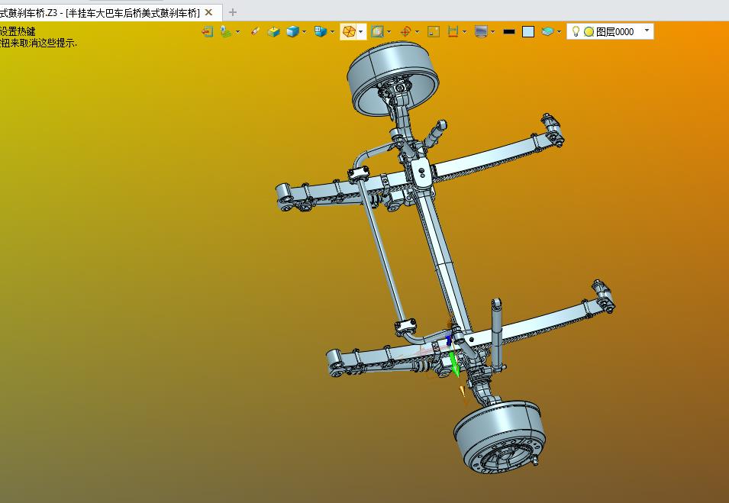Click the cube with window view icon

[321, 31]
